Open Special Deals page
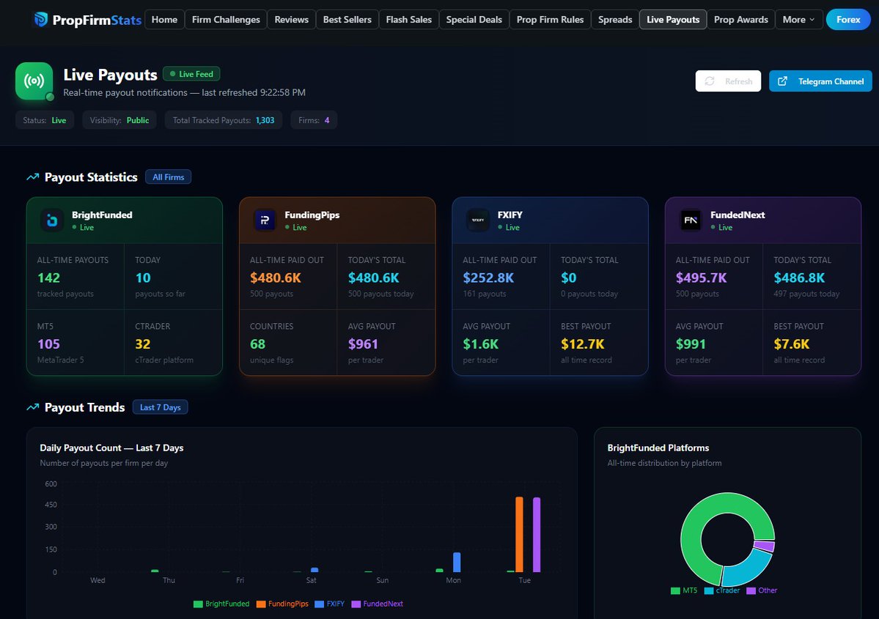The height and width of the screenshot is (619, 879). 474,20
